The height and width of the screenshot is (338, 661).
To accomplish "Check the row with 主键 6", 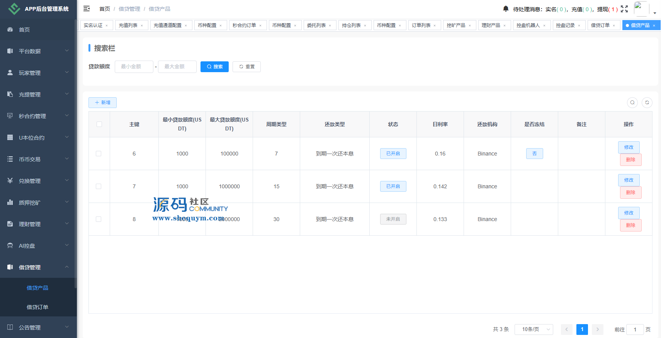I will pos(99,154).
